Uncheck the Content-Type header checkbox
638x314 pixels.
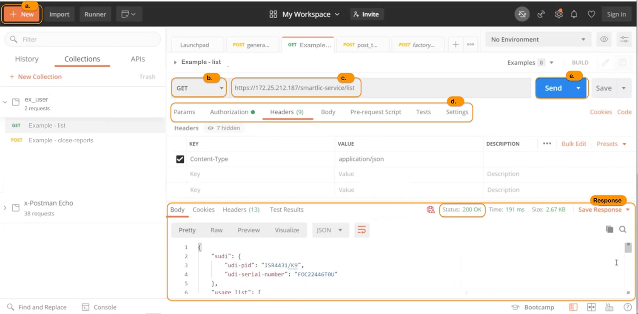(180, 159)
